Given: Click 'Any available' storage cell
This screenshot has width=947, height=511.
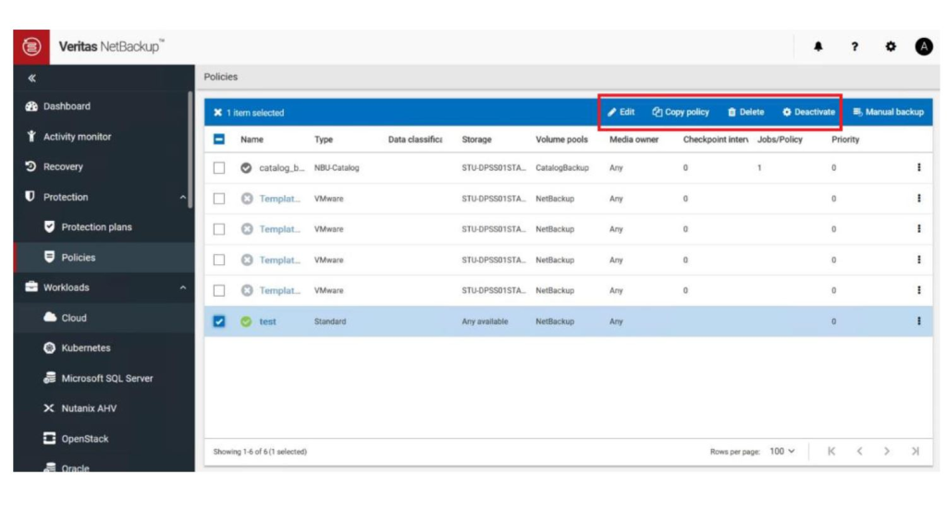Looking at the screenshot, I should [485, 322].
